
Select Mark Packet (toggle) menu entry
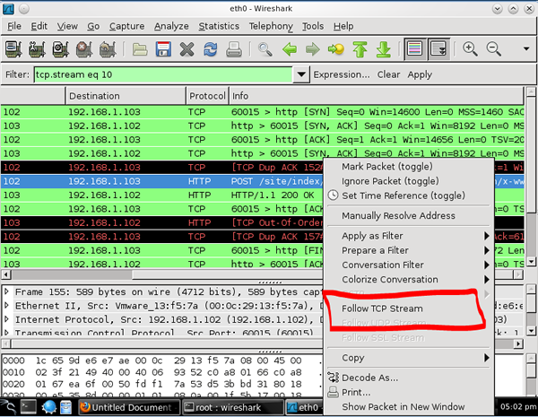tap(408, 167)
